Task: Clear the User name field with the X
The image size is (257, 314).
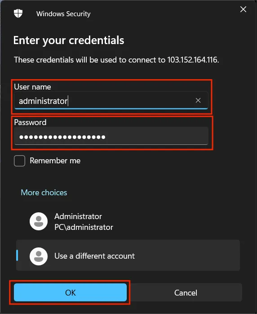Action: (198, 100)
